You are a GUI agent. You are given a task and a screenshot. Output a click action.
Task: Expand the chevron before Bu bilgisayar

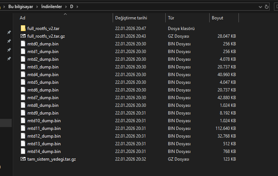tap(4, 7)
